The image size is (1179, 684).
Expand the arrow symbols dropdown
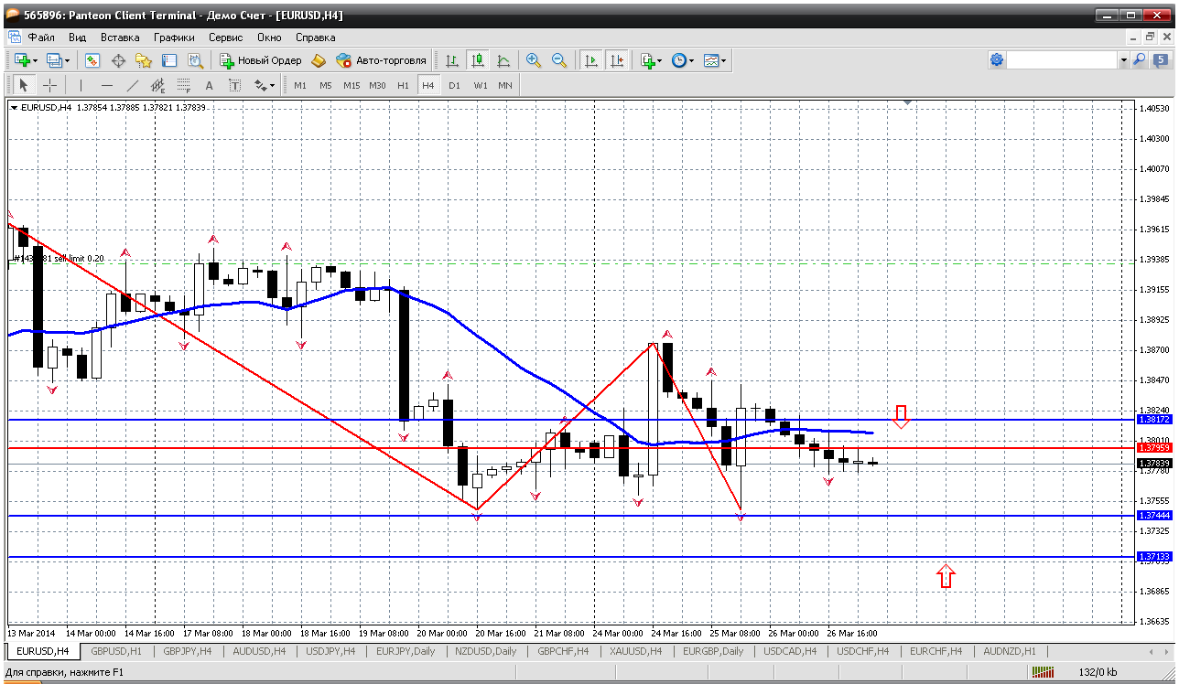click(272, 85)
